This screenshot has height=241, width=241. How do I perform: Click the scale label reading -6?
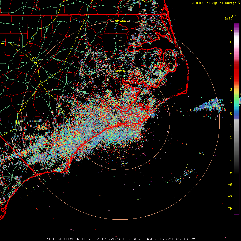click(x=230, y=184)
